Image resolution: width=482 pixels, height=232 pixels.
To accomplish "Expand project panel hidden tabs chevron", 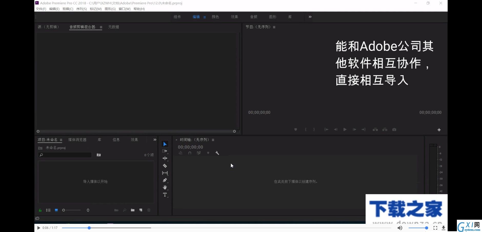I will [155, 140].
